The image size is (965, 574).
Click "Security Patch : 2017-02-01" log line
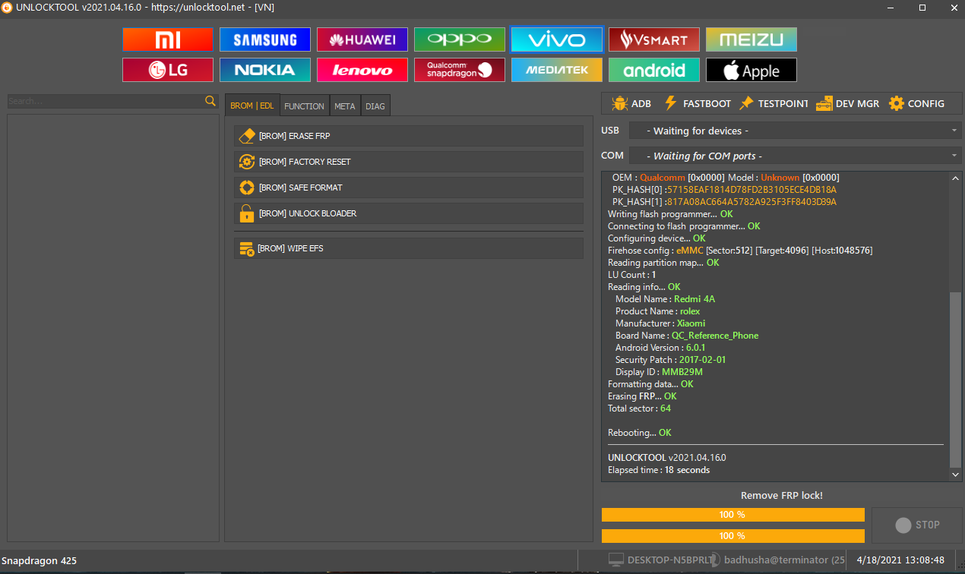670,360
